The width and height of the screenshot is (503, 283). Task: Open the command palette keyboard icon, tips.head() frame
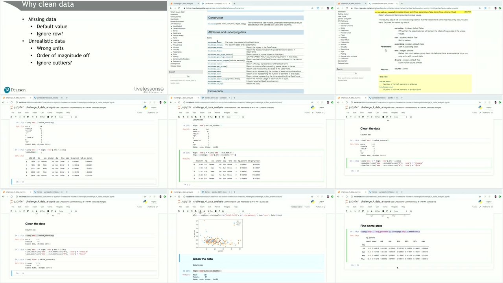tap(76, 117)
